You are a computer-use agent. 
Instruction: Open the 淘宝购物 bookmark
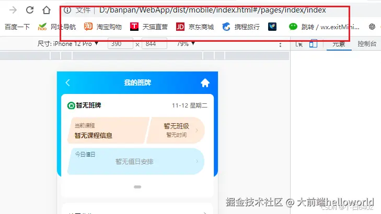click(x=103, y=27)
